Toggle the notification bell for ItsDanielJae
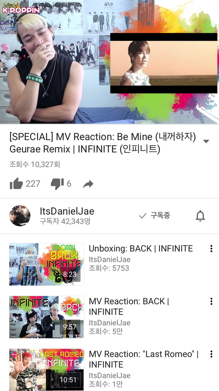This screenshot has height=391, width=219. [200, 216]
